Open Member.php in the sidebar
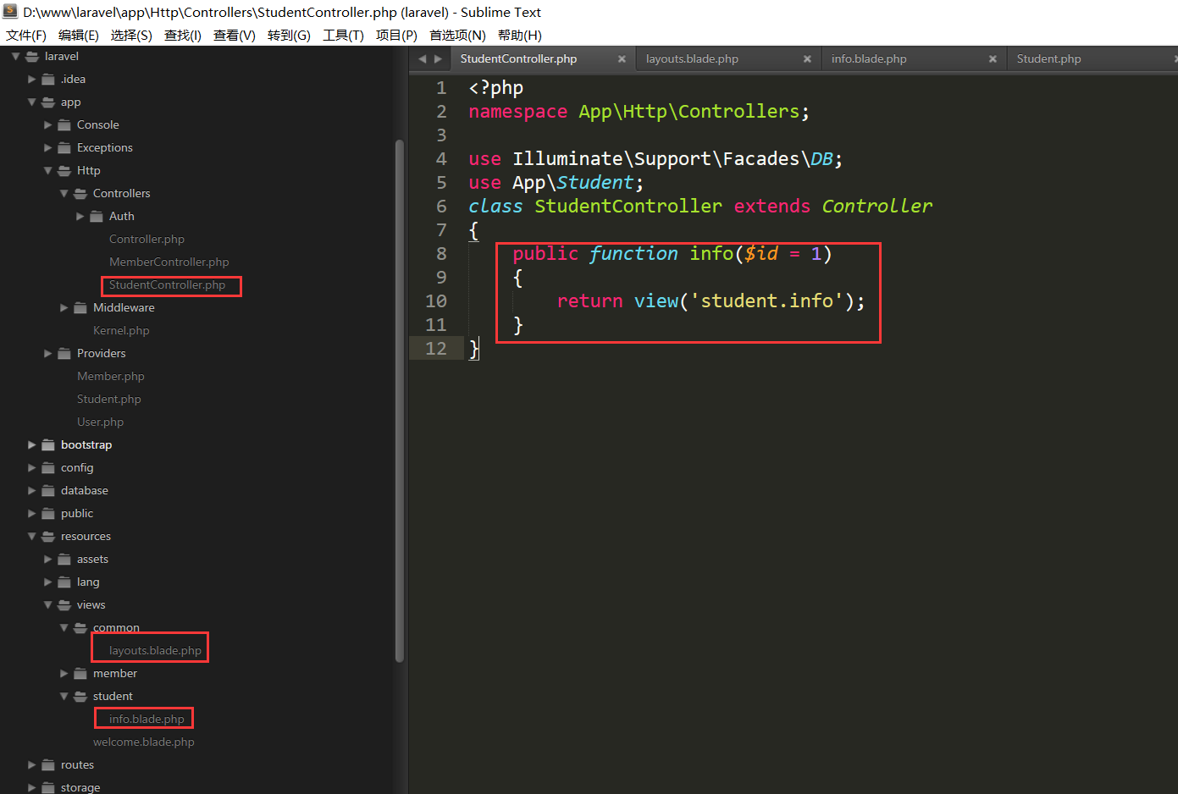1178x794 pixels. 110,376
